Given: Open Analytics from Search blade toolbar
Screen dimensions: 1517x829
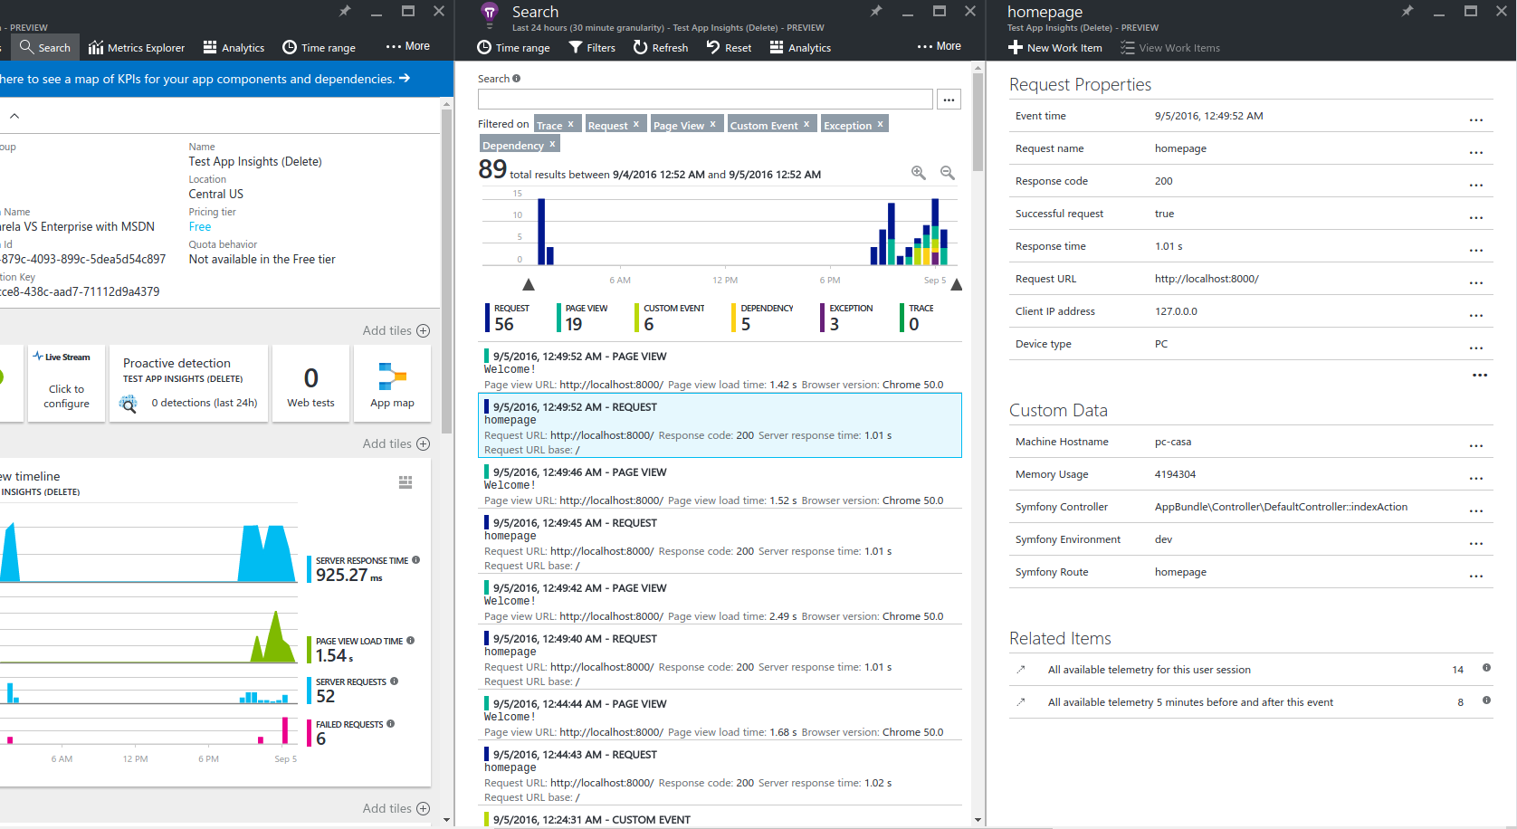Looking at the screenshot, I should pyautogui.click(x=800, y=48).
